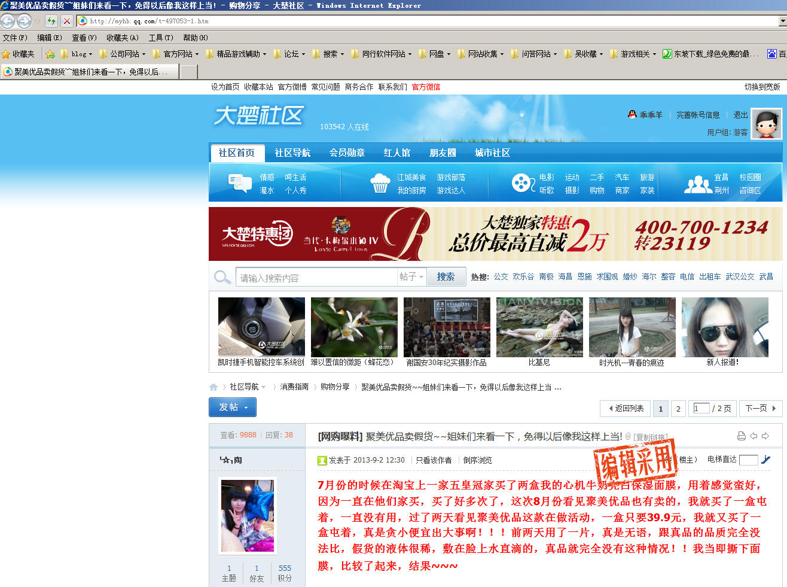The height and width of the screenshot is (587, 787).
Task: Click the 搜索 search button
Action: coord(446,276)
